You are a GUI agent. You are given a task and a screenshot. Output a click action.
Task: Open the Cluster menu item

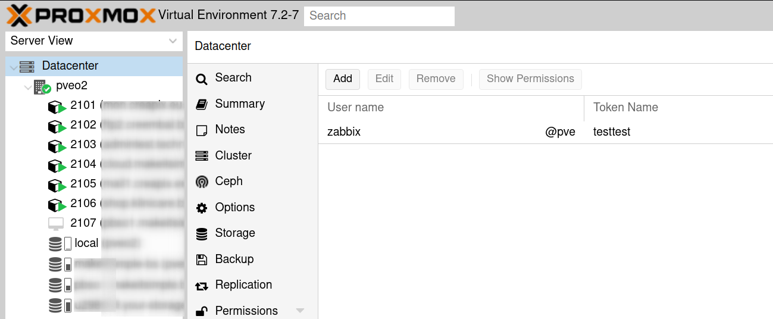pyautogui.click(x=233, y=155)
